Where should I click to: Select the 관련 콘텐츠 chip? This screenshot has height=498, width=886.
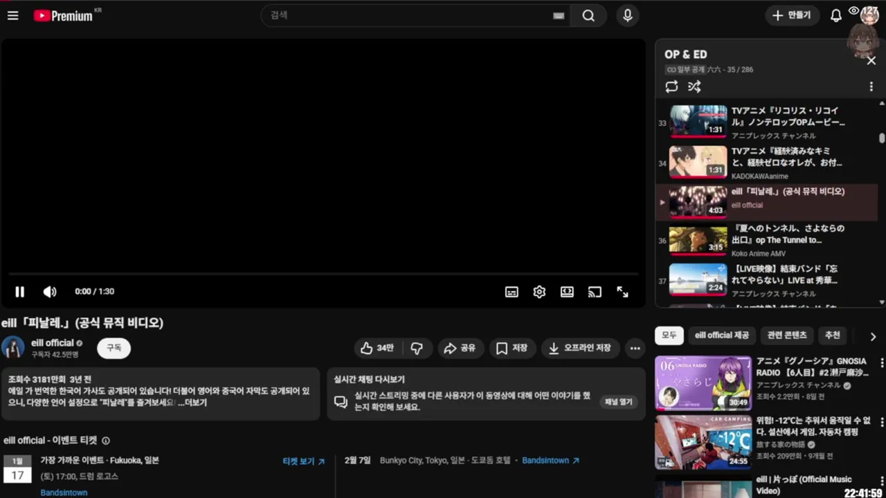pos(787,335)
